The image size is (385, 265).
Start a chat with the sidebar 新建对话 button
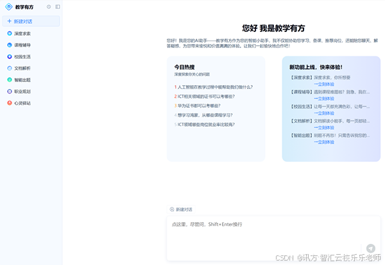[x=31, y=21]
